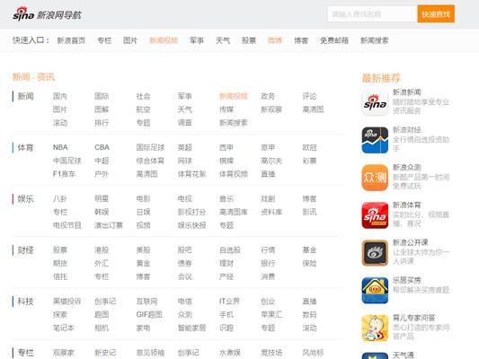Open 电影 link under 娱乐
This screenshot has width=479, height=359.
click(143, 199)
